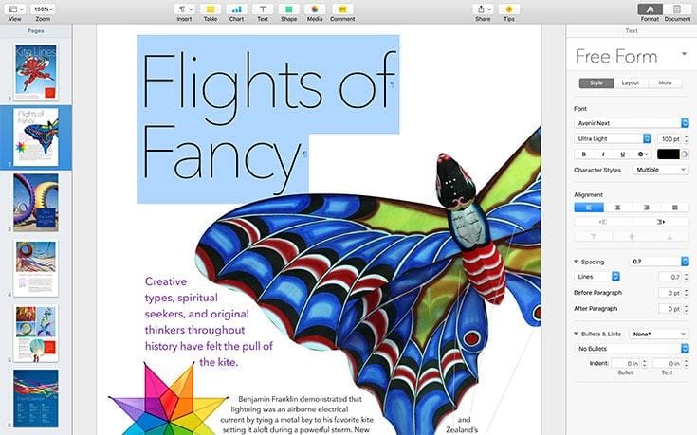Switch to the Style tab
The width and height of the screenshot is (697, 435).
(x=596, y=83)
